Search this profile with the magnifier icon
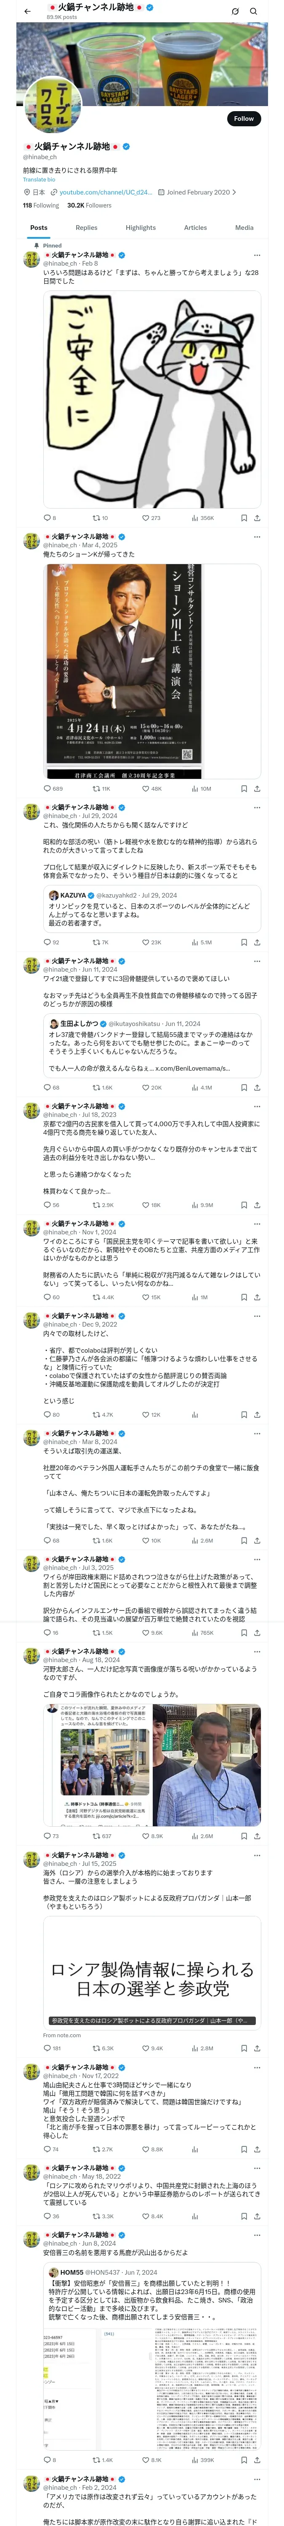Image resolution: width=284 pixels, height=2526 pixels. [x=255, y=11]
